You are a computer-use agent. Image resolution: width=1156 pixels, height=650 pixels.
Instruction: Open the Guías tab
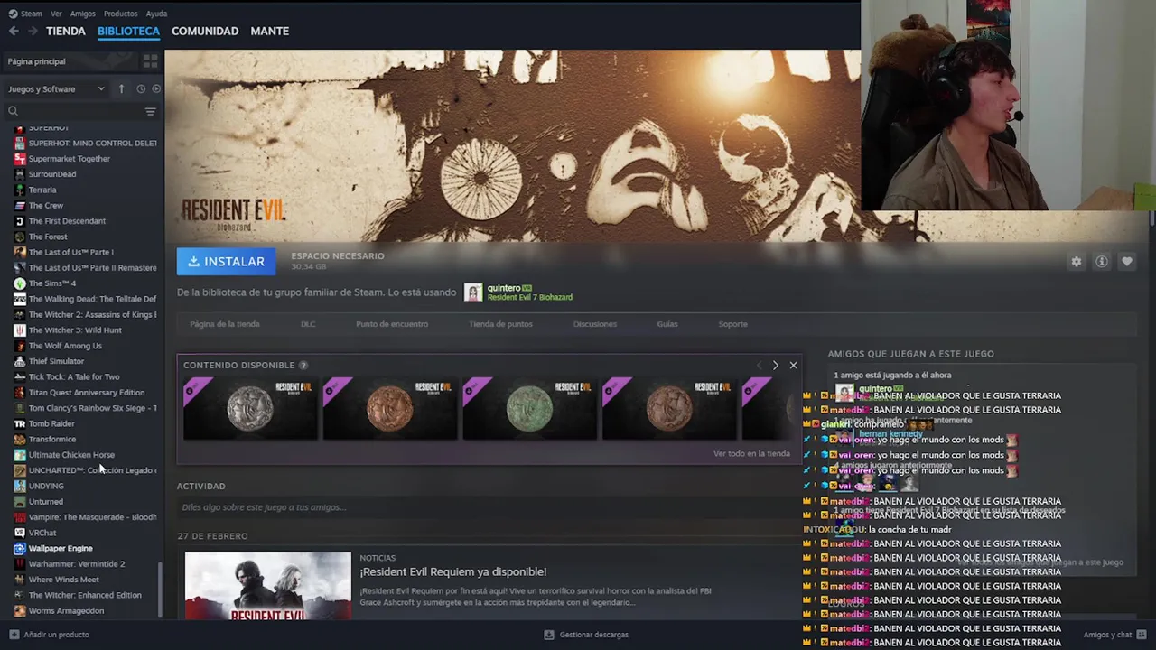(667, 324)
